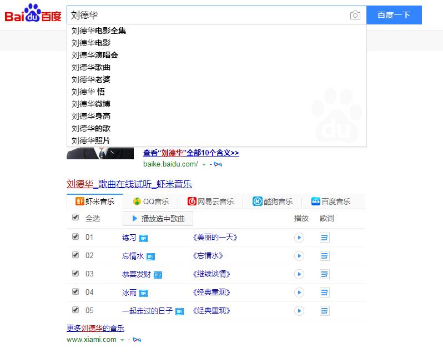Open song link 冰雨
Screen dimensions: 443x353
[129, 293]
